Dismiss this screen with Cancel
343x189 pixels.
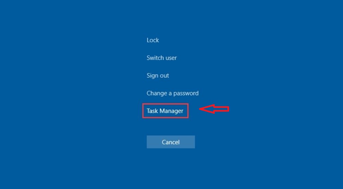170,142
